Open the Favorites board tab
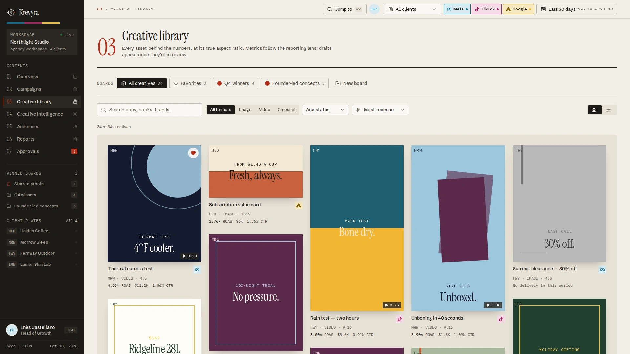Viewport: 630px width, 354px height. click(190, 83)
